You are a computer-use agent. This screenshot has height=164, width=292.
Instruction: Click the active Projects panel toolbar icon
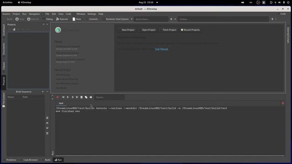pyautogui.click(x=14, y=29)
